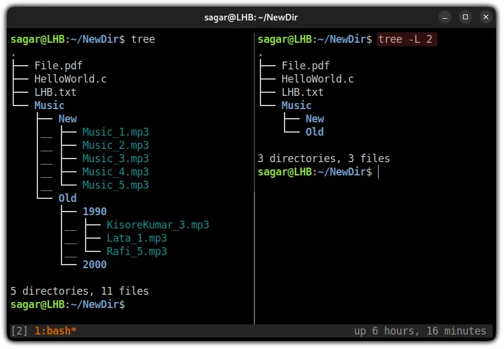
Task: Click the minimize icon in the title bar
Action: (x=445, y=17)
